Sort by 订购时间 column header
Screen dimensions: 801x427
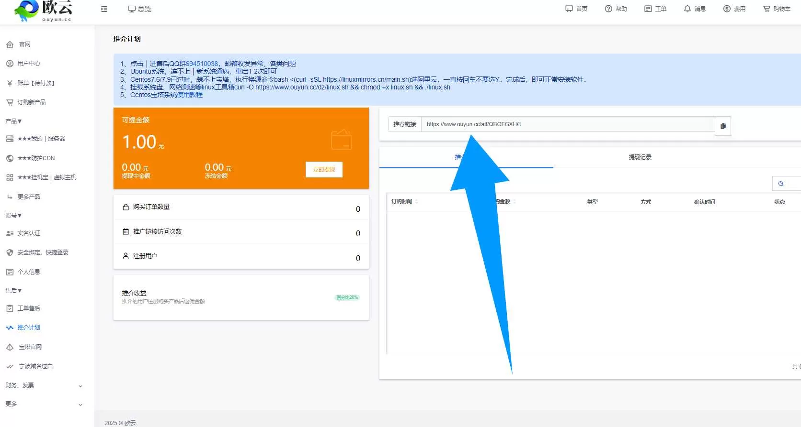(x=401, y=202)
